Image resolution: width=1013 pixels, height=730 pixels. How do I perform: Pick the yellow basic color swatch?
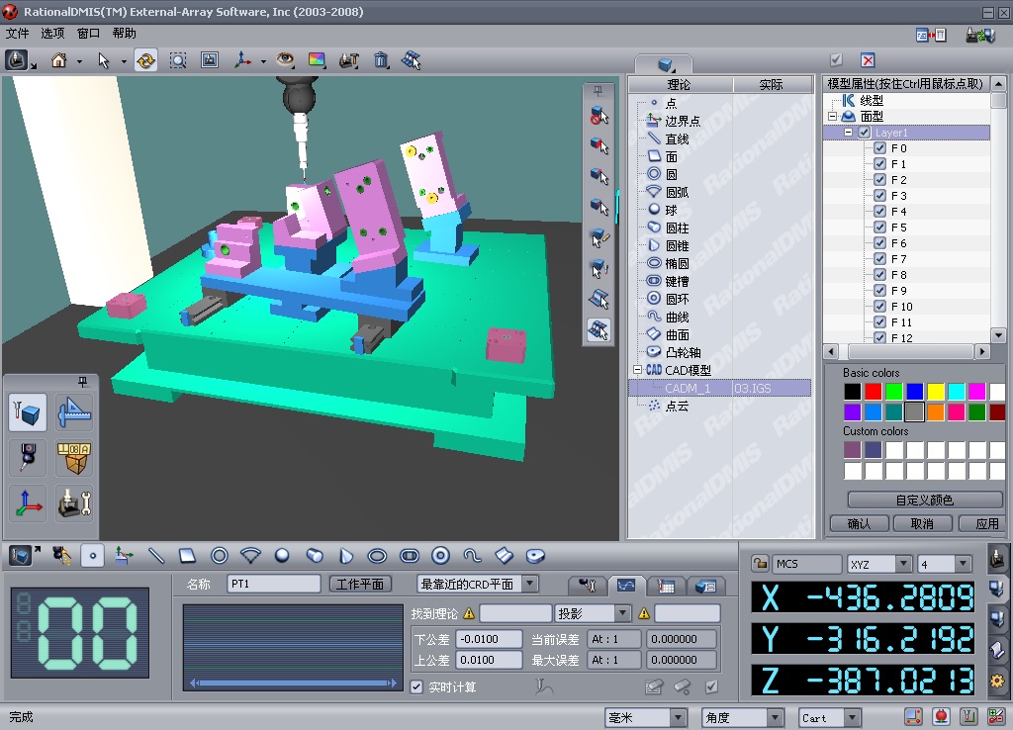[x=936, y=392]
